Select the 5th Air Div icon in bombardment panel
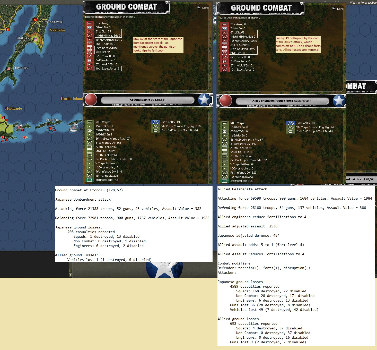The image size is (377, 350). tap(90, 28)
